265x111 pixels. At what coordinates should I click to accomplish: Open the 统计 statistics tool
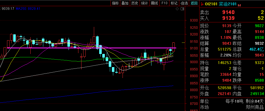(144, 3)
